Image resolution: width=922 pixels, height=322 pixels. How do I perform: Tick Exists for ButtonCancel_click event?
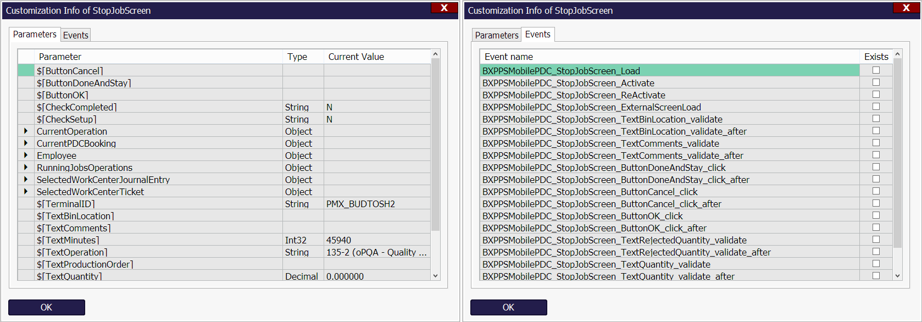pos(876,191)
